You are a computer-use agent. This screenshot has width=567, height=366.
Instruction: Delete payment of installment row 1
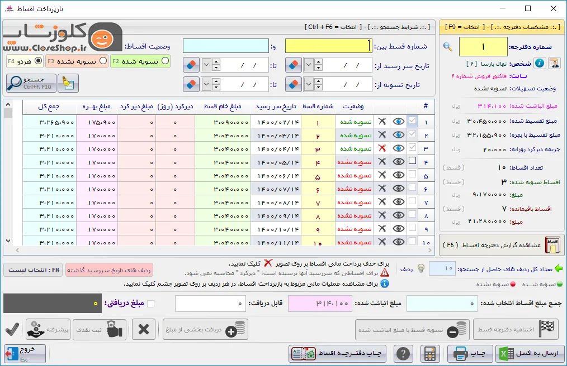[382, 122]
